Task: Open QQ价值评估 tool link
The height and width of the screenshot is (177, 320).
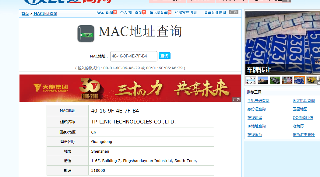Action: pos(303,118)
